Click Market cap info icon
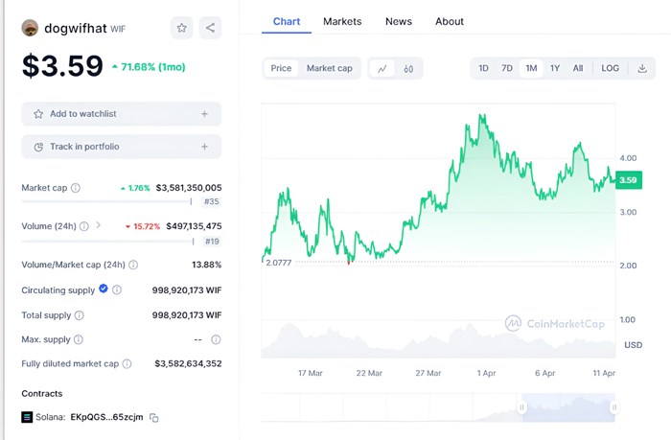This screenshot has height=440, width=671. click(x=76, y=188)
